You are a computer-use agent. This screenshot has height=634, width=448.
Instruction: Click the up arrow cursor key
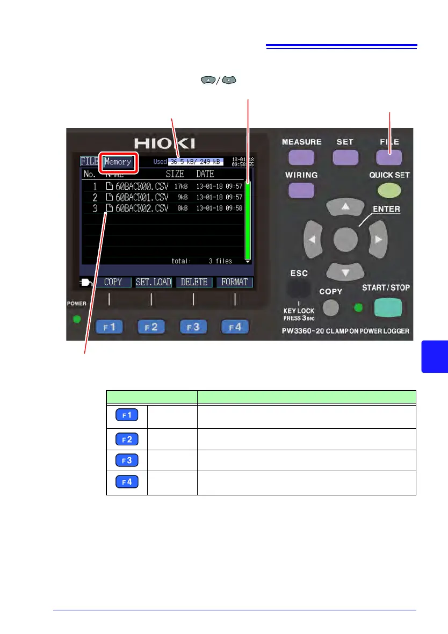click(345, 207)
